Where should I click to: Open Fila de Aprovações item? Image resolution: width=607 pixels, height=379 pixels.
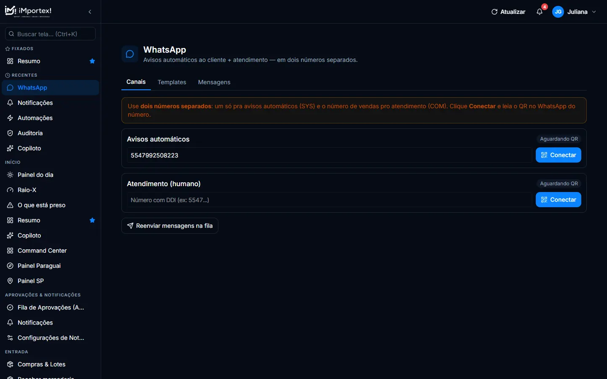click(50, 307)
